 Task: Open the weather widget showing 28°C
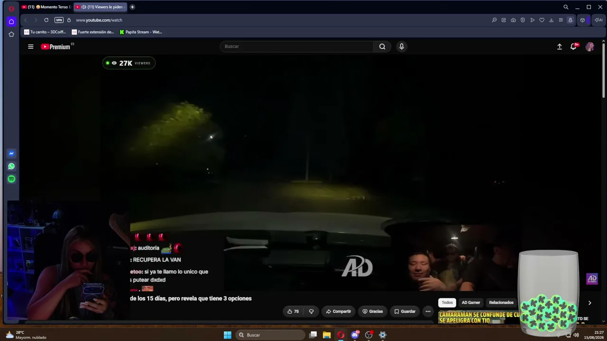[x=26, y=335]
